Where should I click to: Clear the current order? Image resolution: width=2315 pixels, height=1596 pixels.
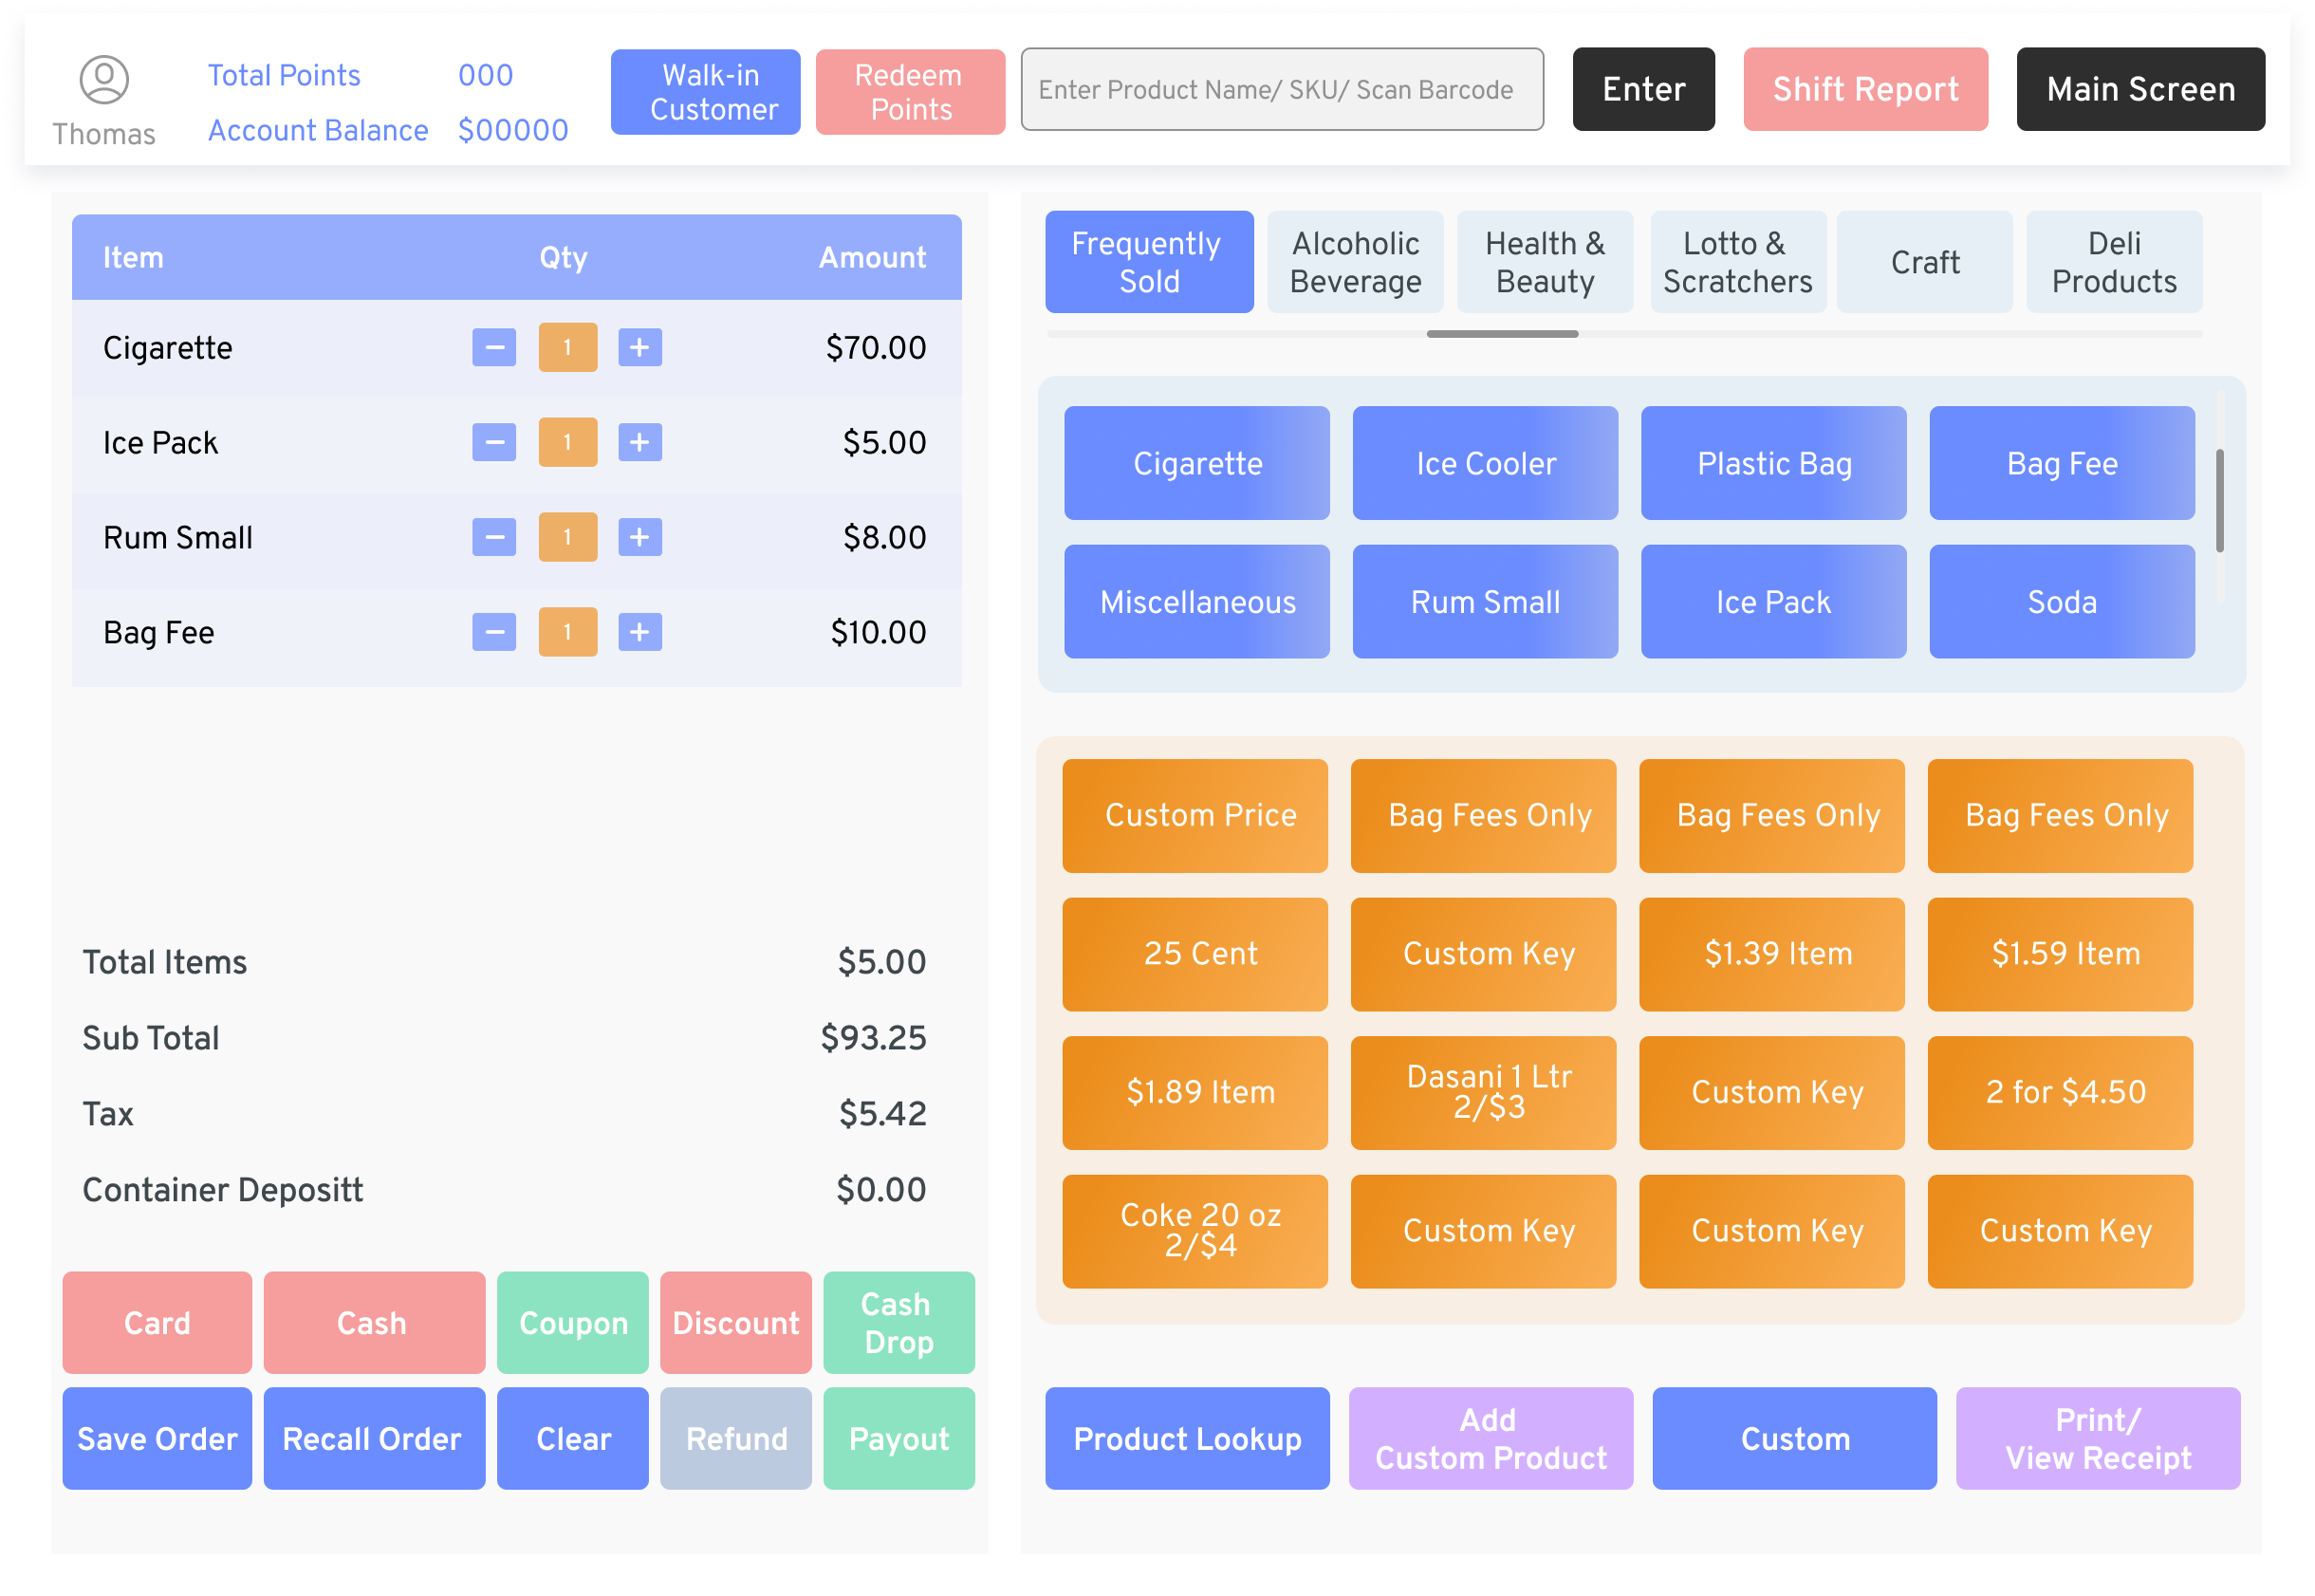click(572, 1438)
